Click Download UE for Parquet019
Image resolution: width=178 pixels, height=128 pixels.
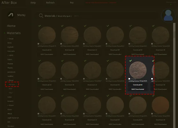[x=47, y=50]
